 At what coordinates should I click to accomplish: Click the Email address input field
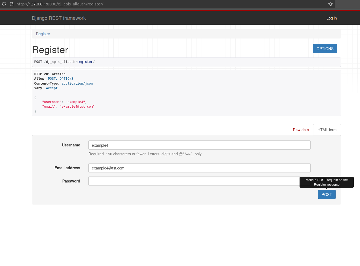coord(199,168)
